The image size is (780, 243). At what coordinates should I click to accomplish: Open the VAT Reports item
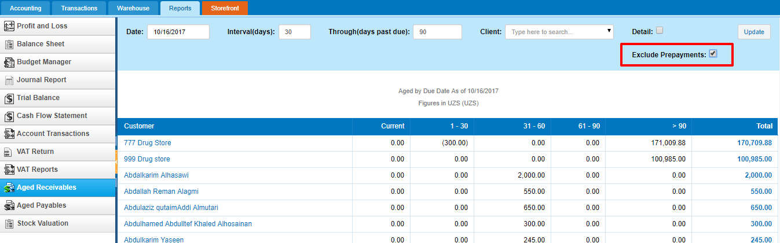pos(58,170)
